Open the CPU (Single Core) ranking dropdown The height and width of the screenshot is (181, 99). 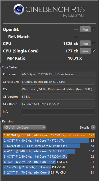click(x=25, y=127)
